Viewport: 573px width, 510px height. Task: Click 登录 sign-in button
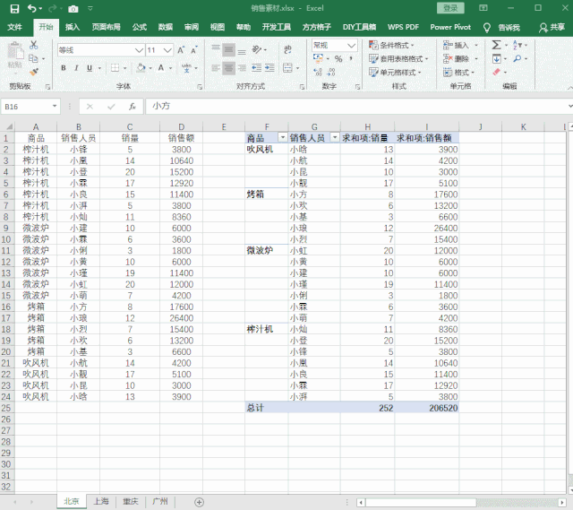[x=450, y=8]
